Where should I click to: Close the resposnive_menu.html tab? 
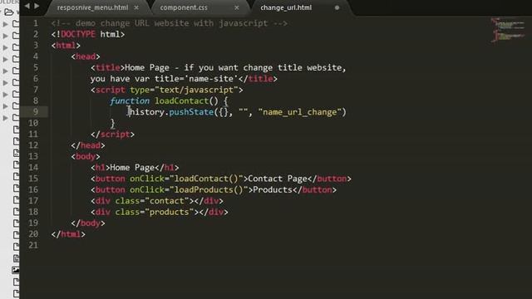point(136,7)
